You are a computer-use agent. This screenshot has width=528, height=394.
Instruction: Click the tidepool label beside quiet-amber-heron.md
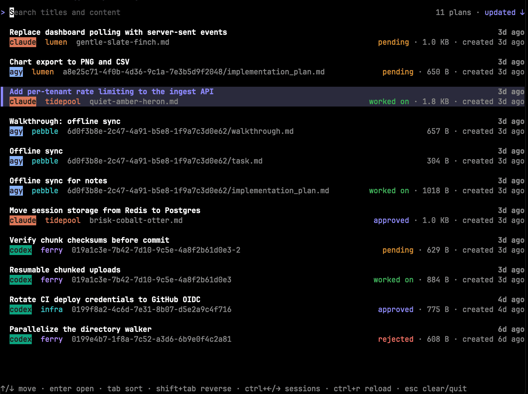point(63,101)
